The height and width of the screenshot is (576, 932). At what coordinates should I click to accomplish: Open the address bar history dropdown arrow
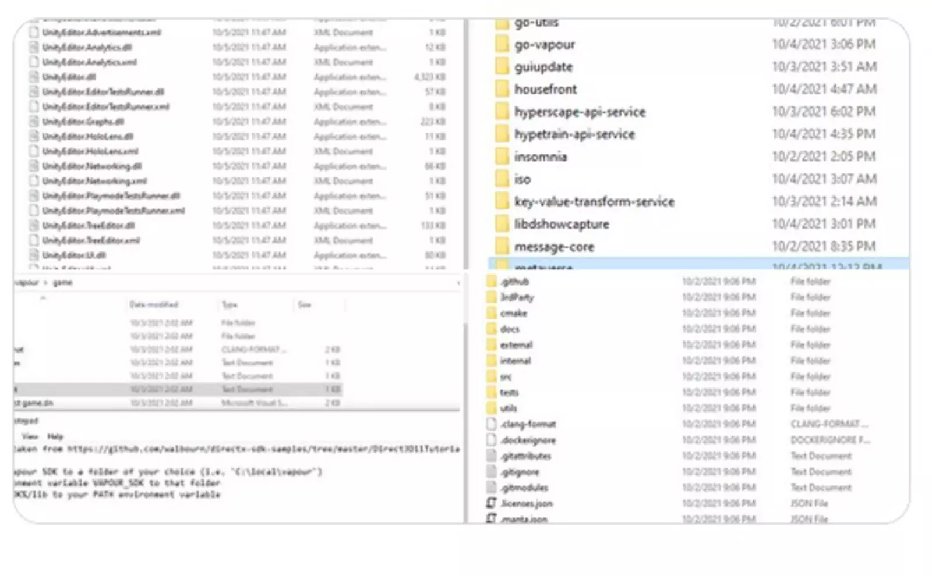coord(458,283)
